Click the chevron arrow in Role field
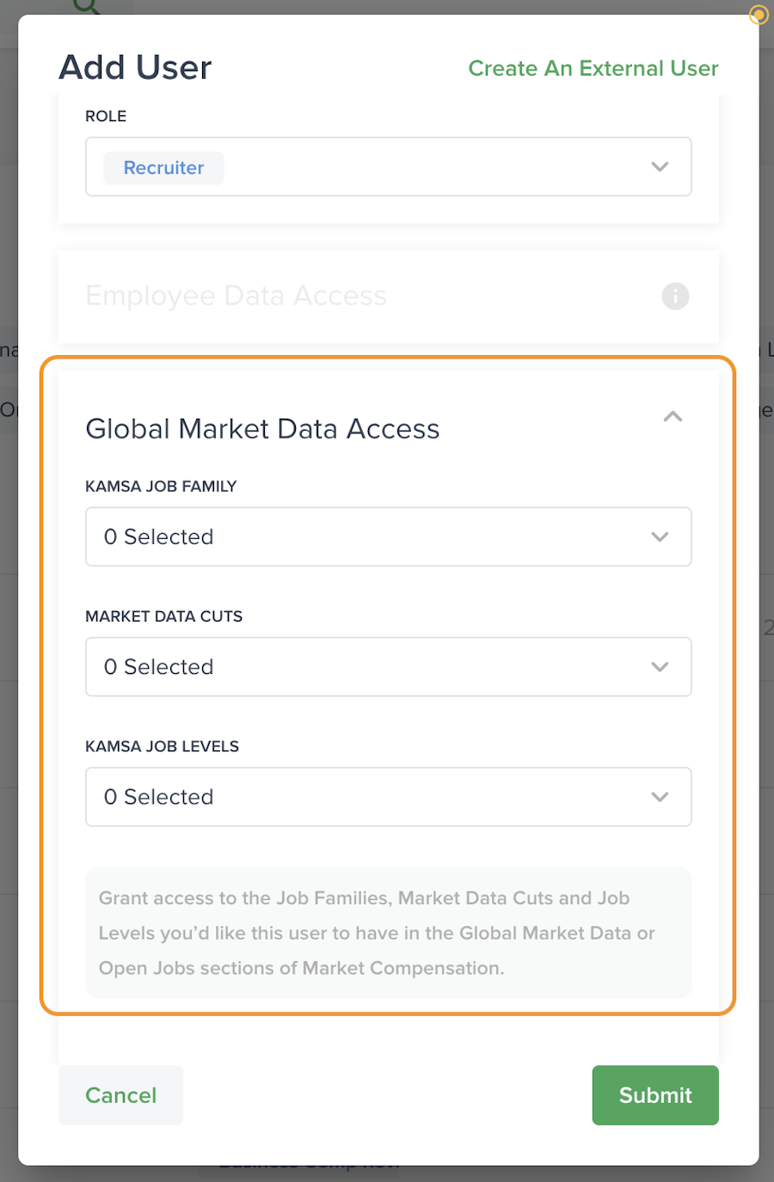The image size is (774, 1182). click(x=660, y=167)
